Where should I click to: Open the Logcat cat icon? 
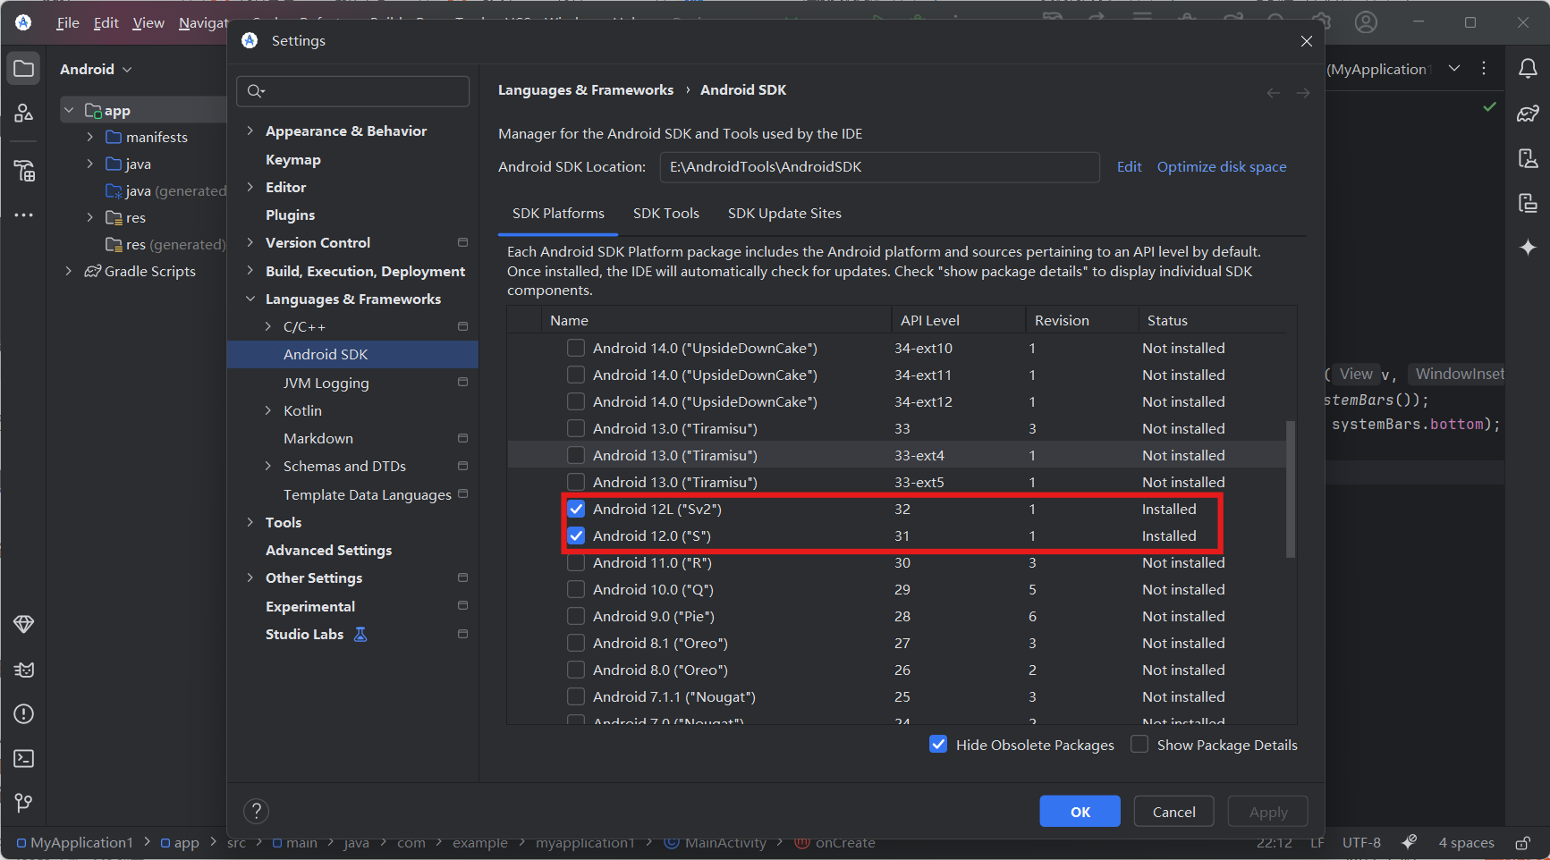(24, 670)
